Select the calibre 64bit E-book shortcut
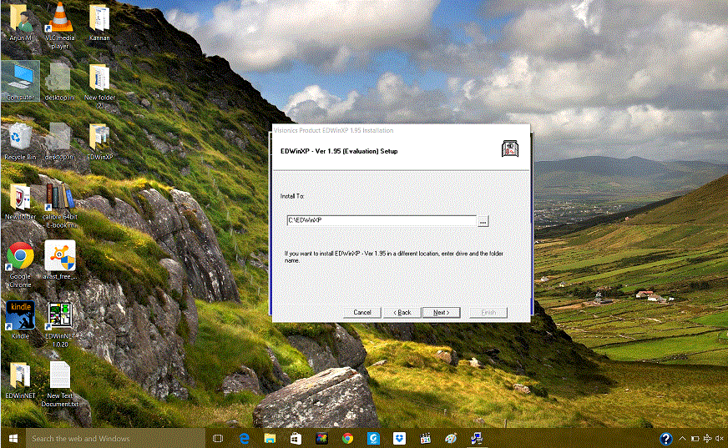The image size is (728, 448). pos(60,205)
